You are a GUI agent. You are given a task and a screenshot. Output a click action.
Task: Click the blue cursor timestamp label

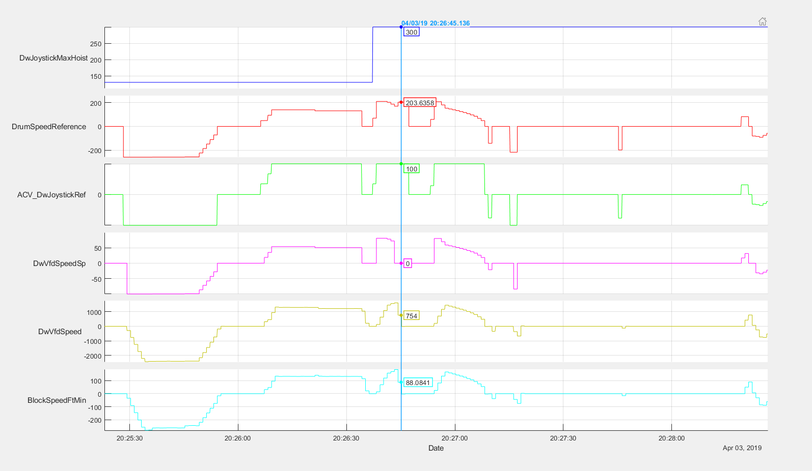click(436, 23)
